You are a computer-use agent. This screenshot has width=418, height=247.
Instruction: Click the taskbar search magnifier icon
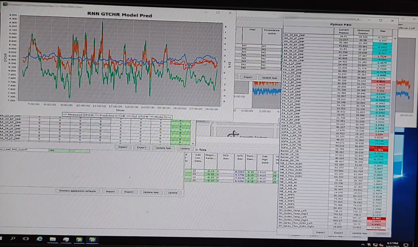pos(13,239)
